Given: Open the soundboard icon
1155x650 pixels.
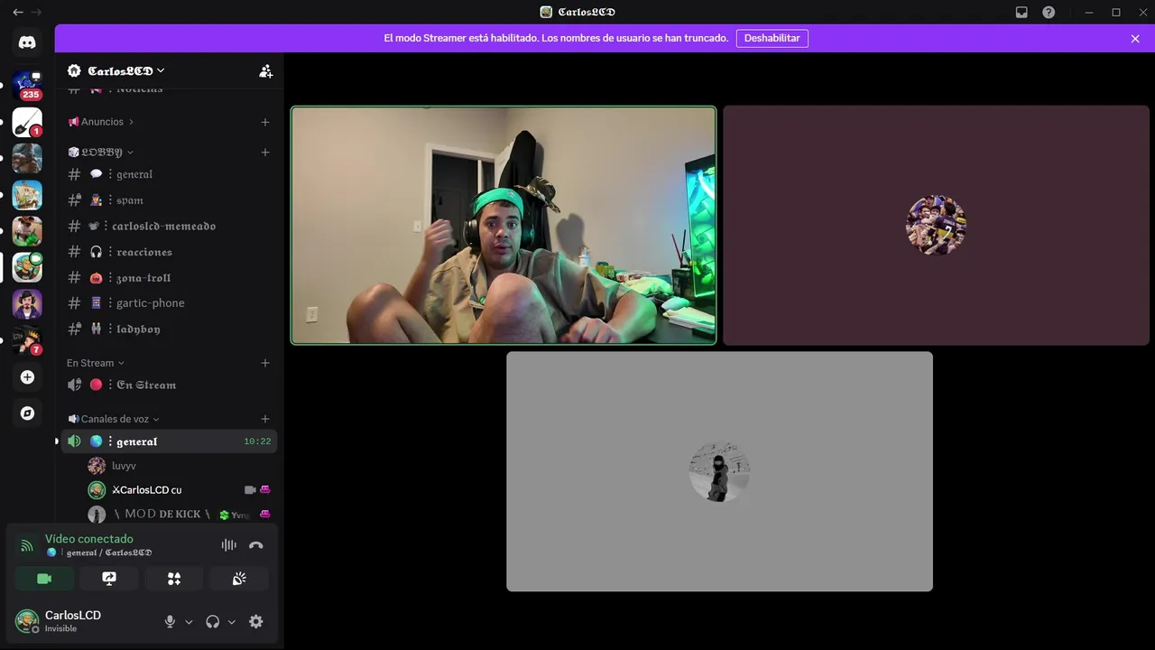Looking at the screenshot, I should pos(239,579).
